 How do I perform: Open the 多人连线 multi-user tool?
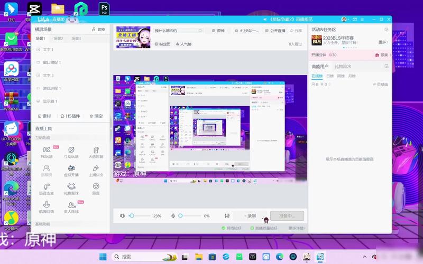(71, 208)
